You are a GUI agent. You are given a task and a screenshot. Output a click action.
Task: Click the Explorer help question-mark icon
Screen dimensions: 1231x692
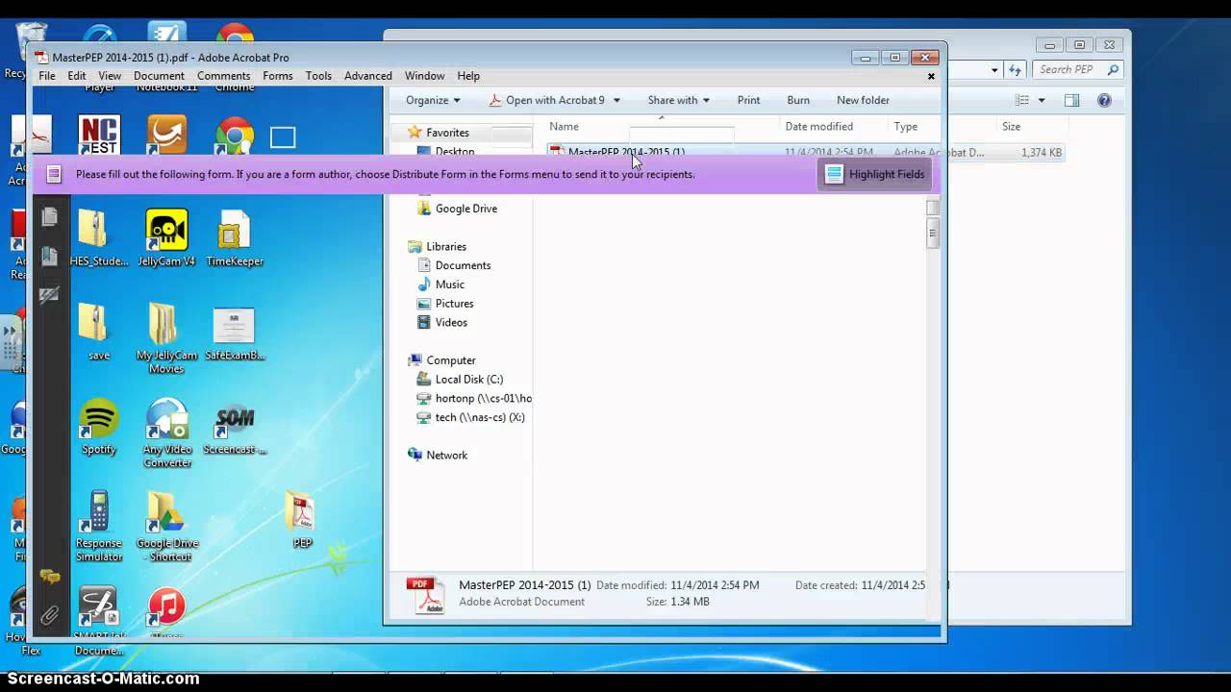(x=1104, y=100)
